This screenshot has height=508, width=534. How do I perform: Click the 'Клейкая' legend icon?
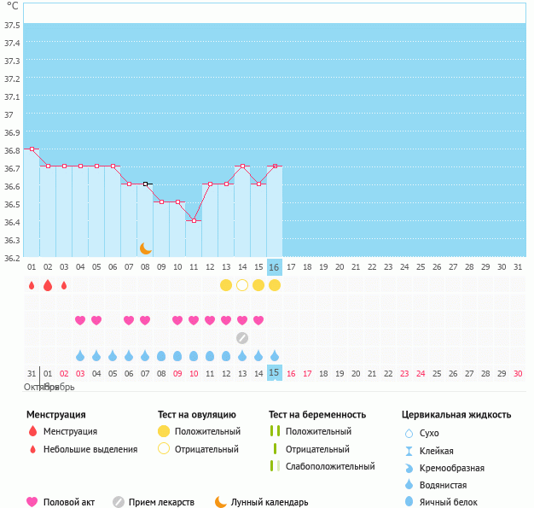pos(410,451)
